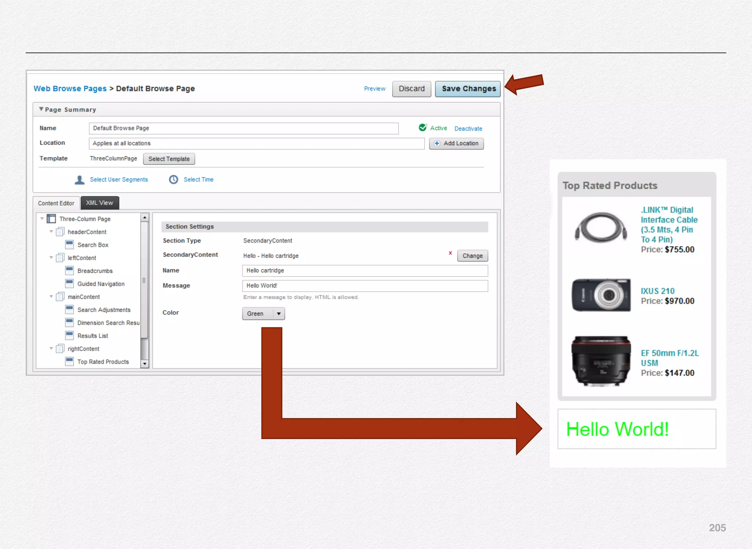The image size is (752, 549).
Task: Click the user segments person icon
Action: tap(79, 180)
